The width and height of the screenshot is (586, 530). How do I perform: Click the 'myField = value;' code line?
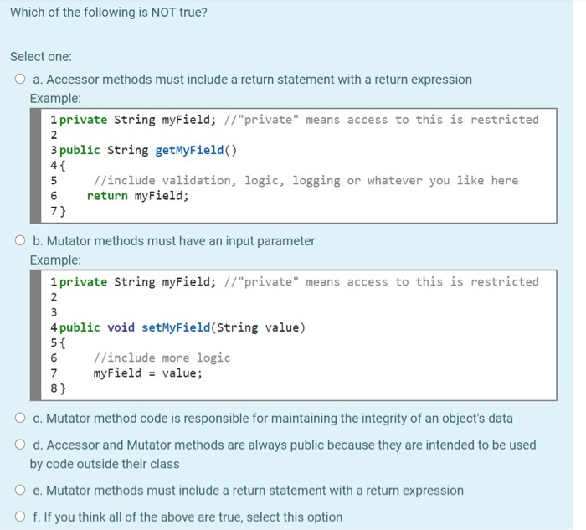tap(147, 373)
